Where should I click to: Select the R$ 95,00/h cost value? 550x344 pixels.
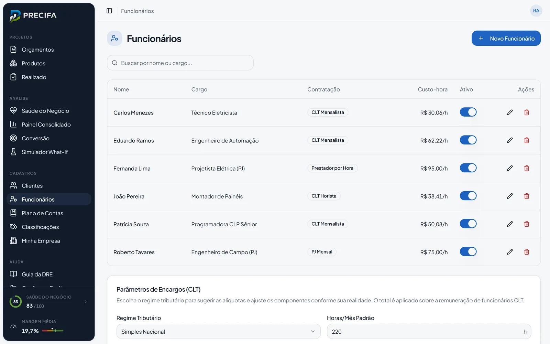(x=434, y=169)
